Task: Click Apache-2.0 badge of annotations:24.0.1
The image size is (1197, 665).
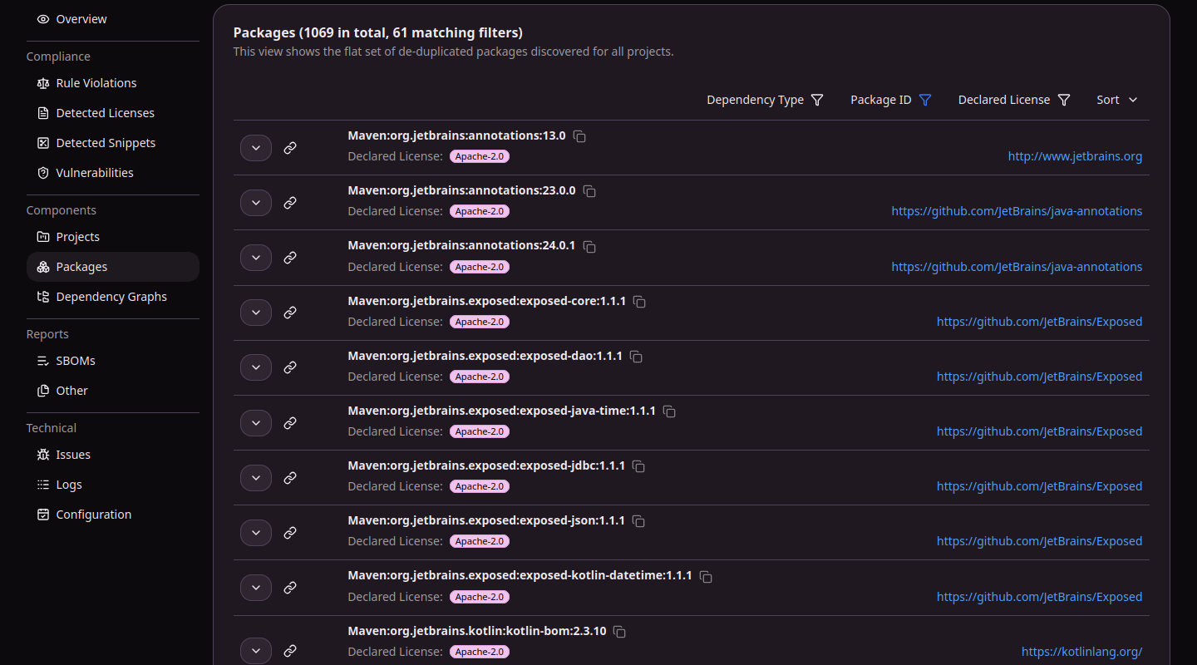Action: point(480,267)
